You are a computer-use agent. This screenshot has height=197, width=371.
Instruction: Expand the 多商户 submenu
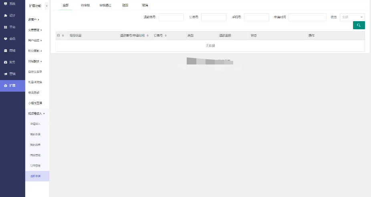34,20
